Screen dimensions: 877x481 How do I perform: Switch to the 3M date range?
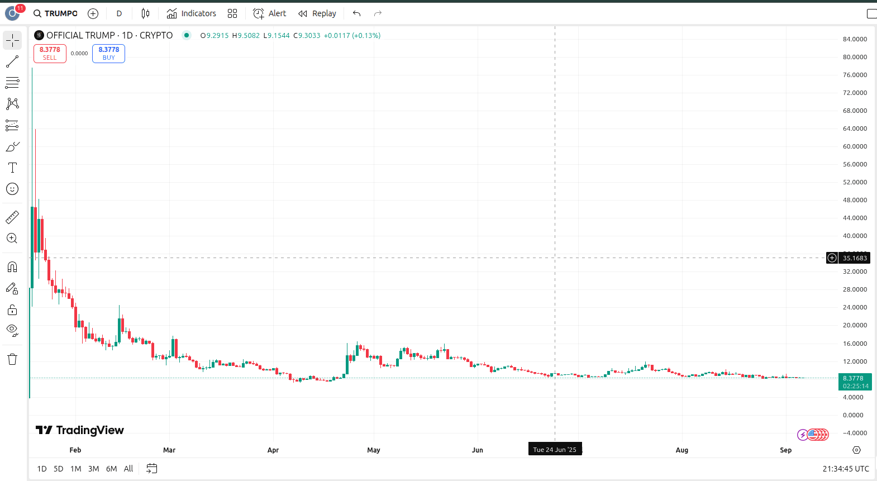tap(94, 469)
